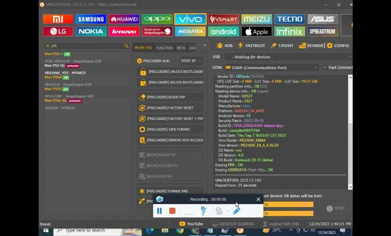This screenshot has height=236, width=391.
Task: Open the DEVMGR device manager
Action: [x=311, y=46]
